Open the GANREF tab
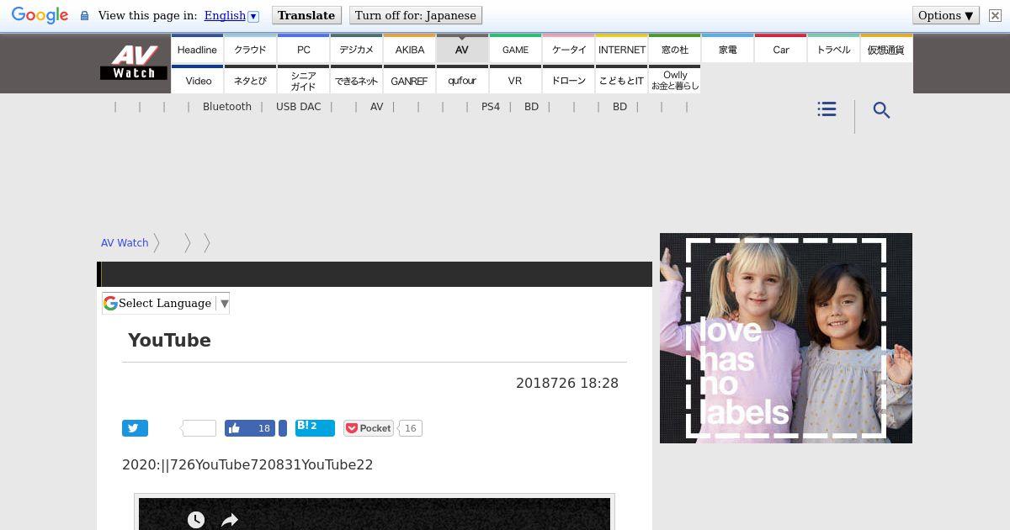 [409, 80]
